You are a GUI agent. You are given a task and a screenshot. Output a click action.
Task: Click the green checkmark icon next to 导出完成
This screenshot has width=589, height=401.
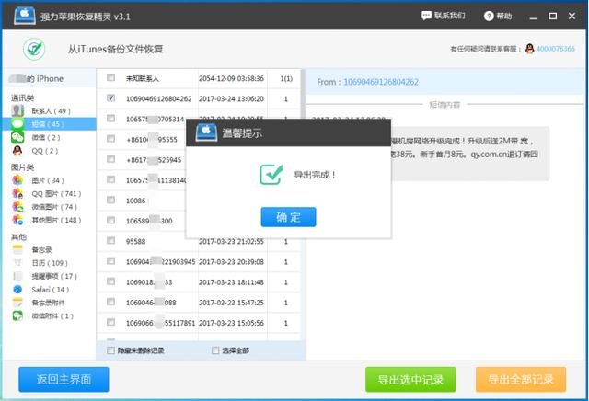pos(271,175)
